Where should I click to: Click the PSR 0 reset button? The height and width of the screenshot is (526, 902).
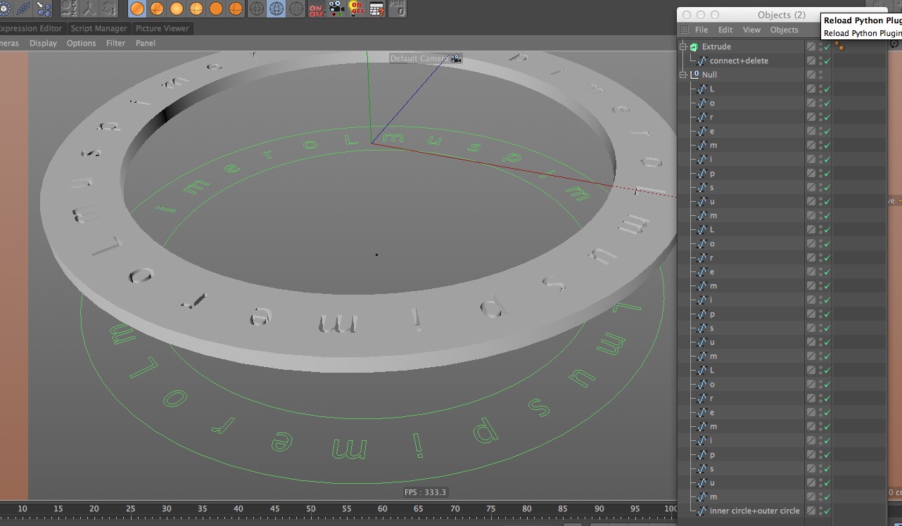pyautogui.click(x=398, y=8)
